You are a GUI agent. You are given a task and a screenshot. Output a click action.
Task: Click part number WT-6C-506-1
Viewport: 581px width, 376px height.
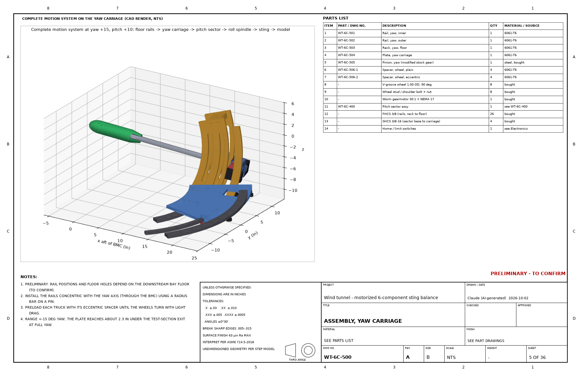[x=348, y=70]
